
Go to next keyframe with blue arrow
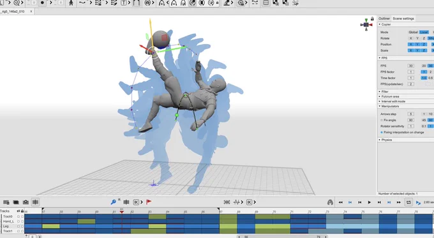point(389,202)
